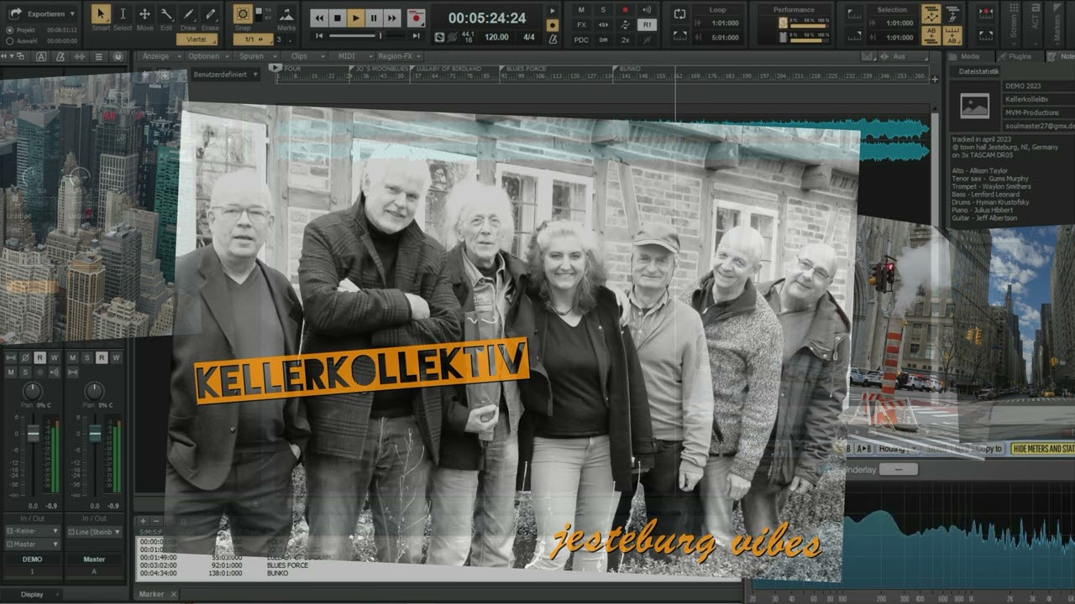Open the Master output dropdown on DEMO strip
1075x604 pixels.
pyautogui.click(x=32, y=544)
